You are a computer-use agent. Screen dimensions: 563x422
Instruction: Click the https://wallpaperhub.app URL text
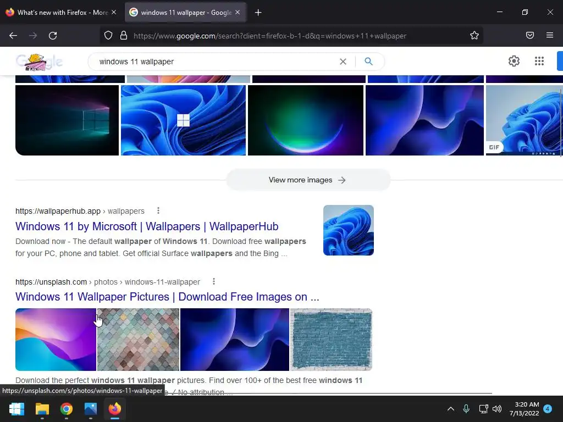click(58, 211)
